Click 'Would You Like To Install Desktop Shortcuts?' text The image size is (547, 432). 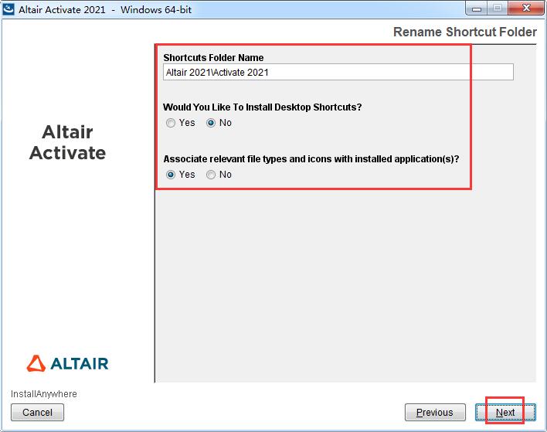(263, 107)
